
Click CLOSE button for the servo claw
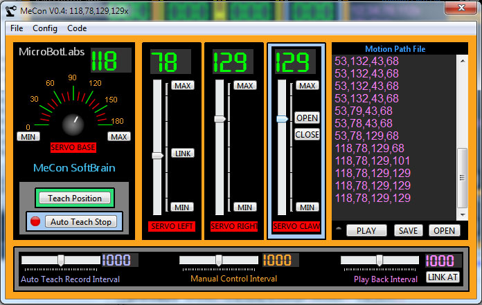tap(307, 134)
